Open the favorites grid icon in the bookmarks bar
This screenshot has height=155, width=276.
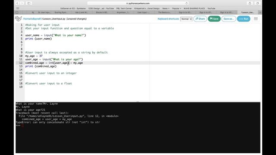(x=18, y=9)
